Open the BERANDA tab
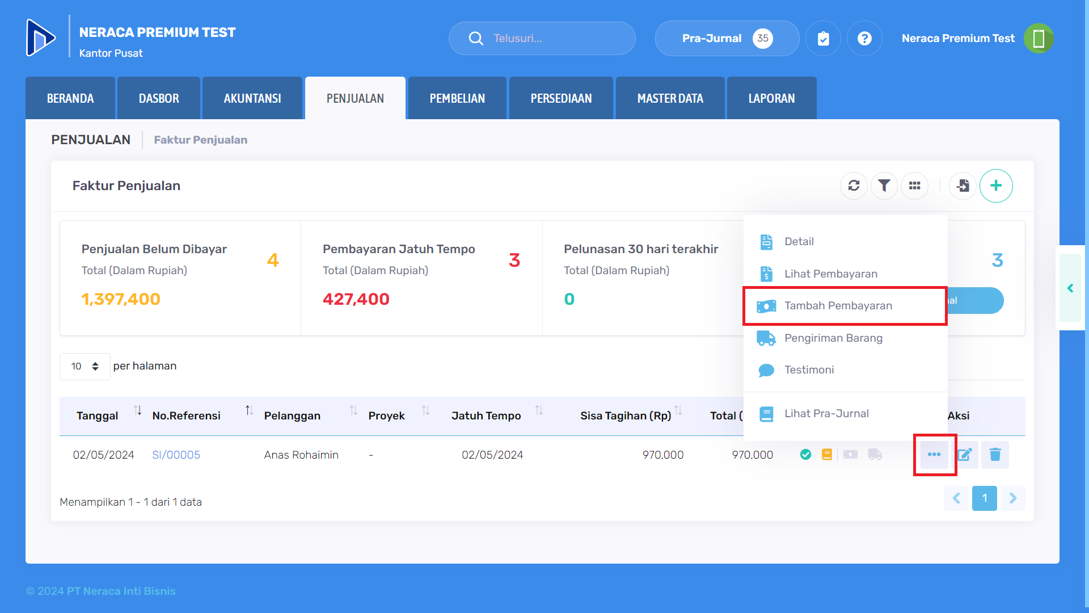 click(70, 98)
